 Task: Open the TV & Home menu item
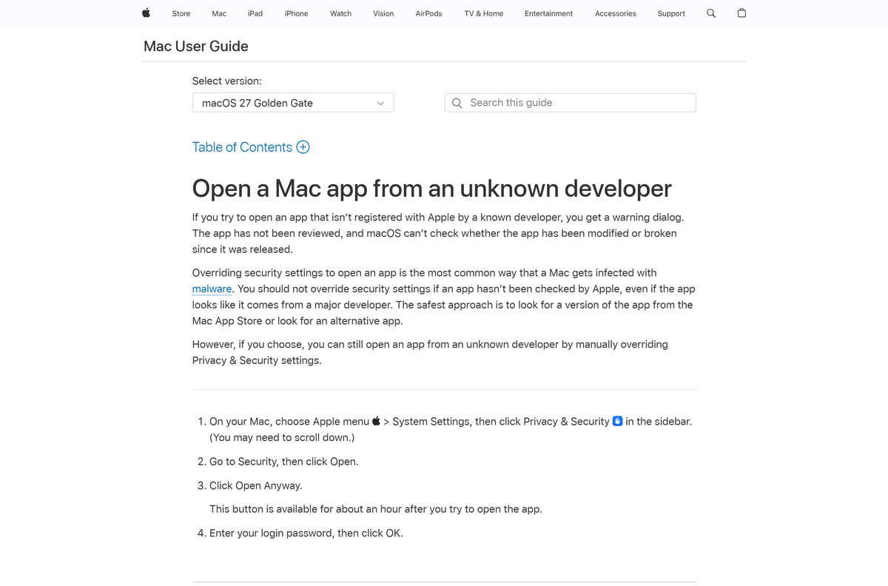[x=484, y=13]
